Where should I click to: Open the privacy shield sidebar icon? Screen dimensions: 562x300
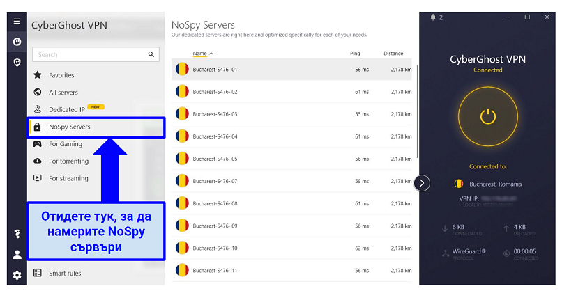coord(17,62)
